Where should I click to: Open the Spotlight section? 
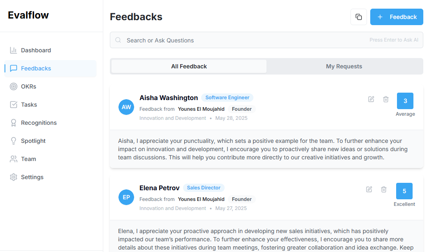point(33,141)
